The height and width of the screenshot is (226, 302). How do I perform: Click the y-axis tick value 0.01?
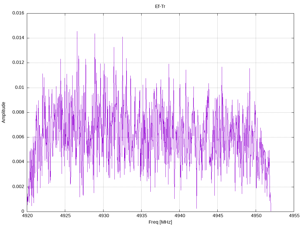click(x=20, y=88)
